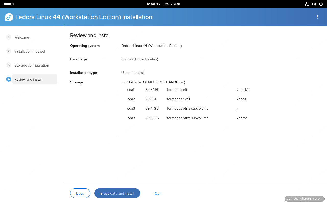Screen dimensions: 327x204
Task: Go to step 1 Welcome
Action: [x=21, y=37]
